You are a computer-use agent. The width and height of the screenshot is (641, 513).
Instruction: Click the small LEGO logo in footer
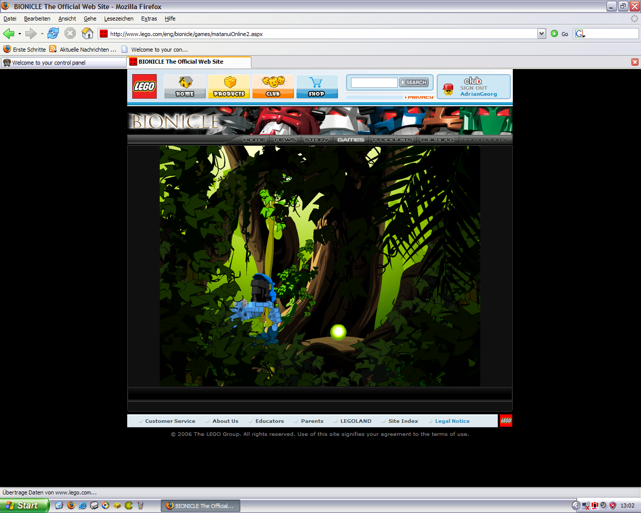point(506,421)
